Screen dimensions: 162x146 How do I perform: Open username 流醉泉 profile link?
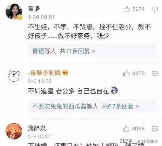click(x=37, y=128)
